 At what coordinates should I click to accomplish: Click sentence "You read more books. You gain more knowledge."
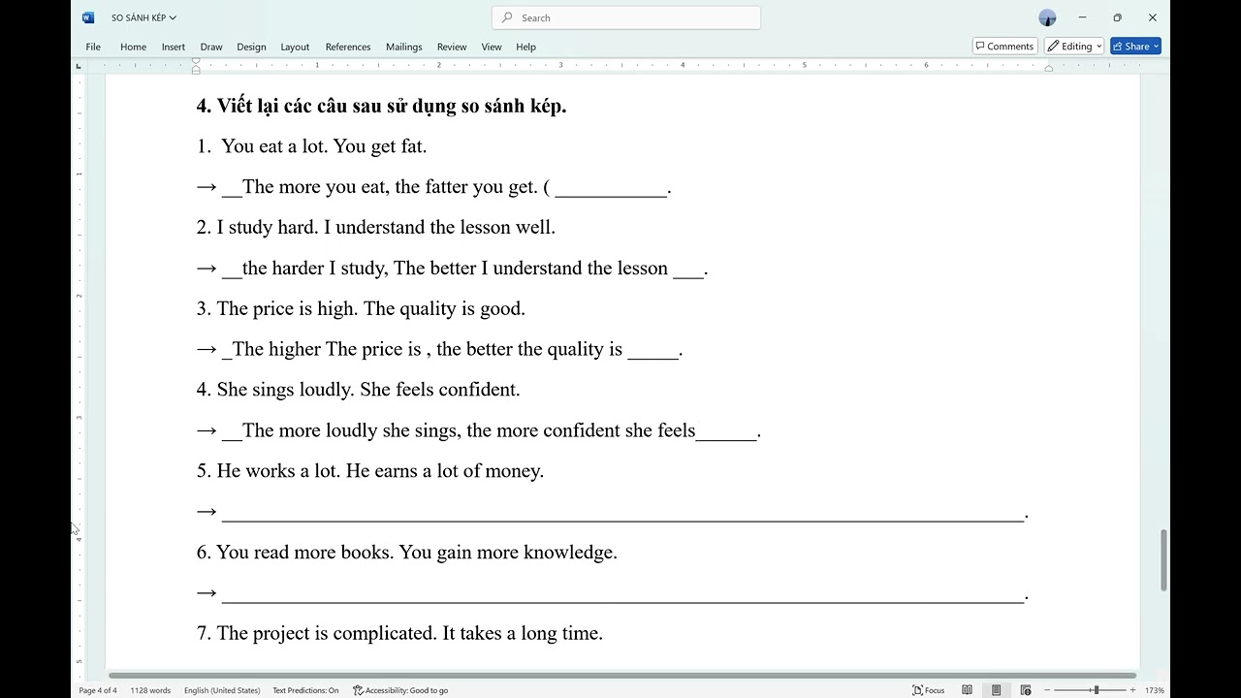[417, 553]
